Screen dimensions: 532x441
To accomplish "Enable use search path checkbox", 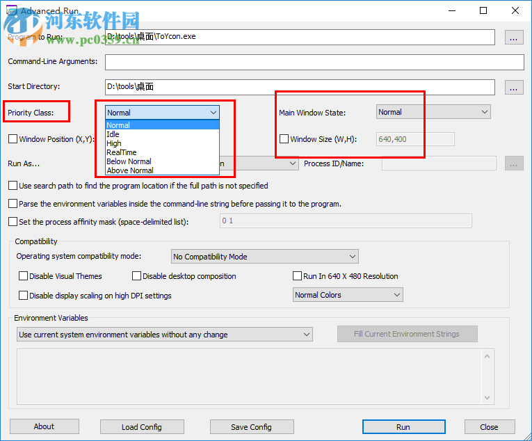I will pyautogui.click(x=13, y=186).
